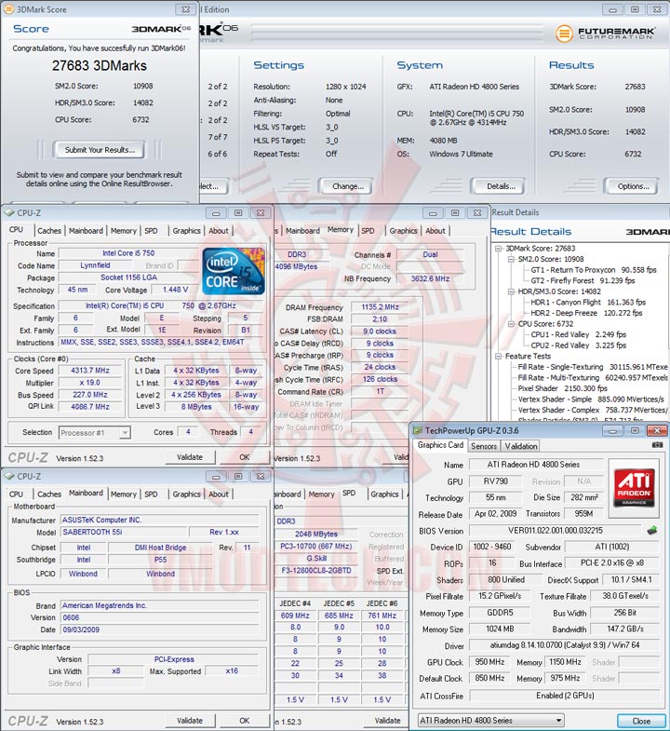Click the Intel Core i5 inside logo
This screenshot has width=670, height=731.
click(234, 271)
